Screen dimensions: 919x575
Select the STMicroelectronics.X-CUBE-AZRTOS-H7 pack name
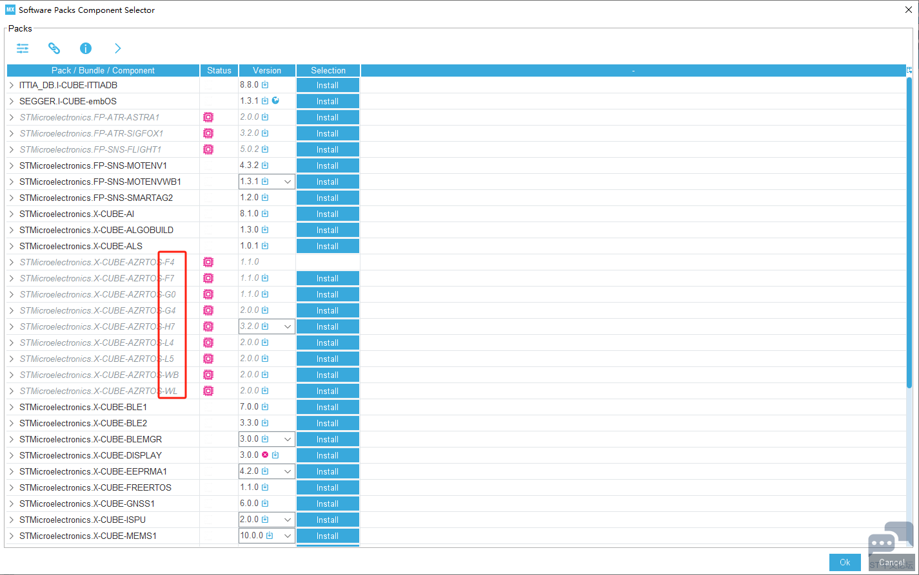click(97, 326)
